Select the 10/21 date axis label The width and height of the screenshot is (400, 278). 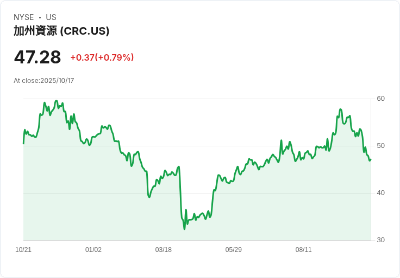tap(23, 250)
